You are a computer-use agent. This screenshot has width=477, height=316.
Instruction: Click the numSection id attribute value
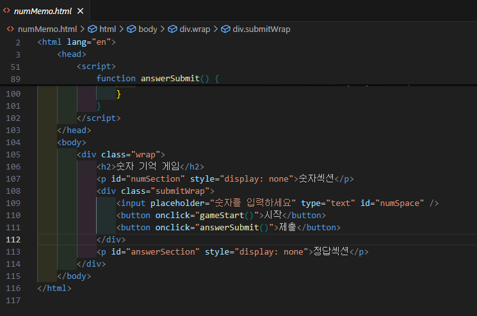point(155,179)
